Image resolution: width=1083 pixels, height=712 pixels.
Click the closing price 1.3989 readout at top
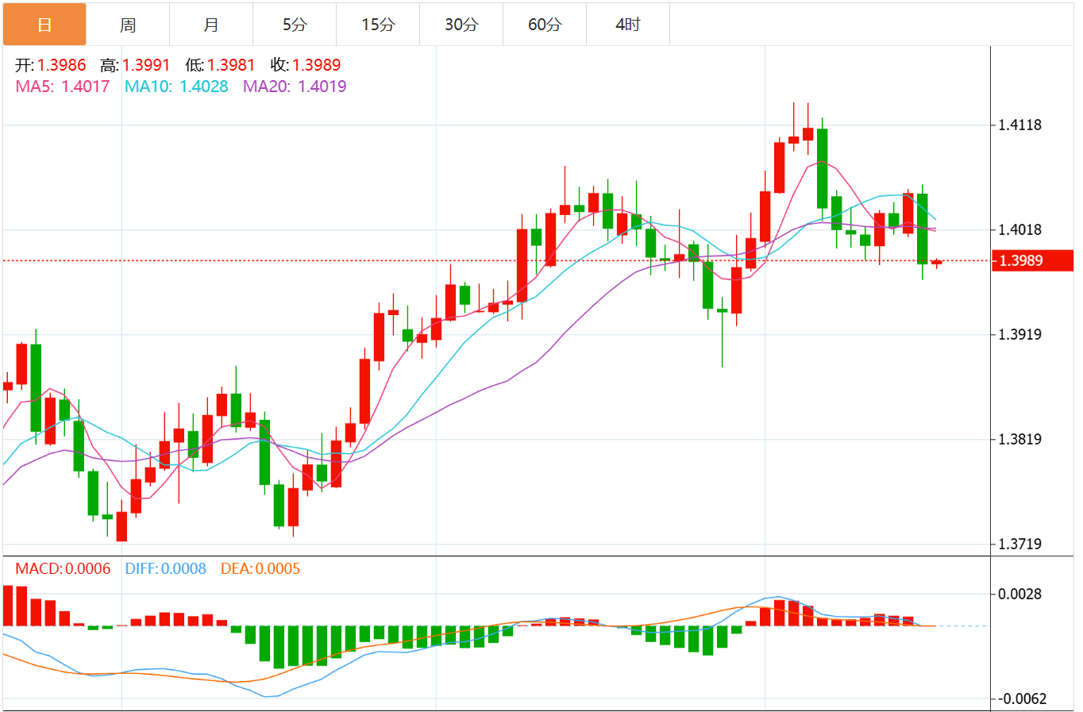[316, 65]
